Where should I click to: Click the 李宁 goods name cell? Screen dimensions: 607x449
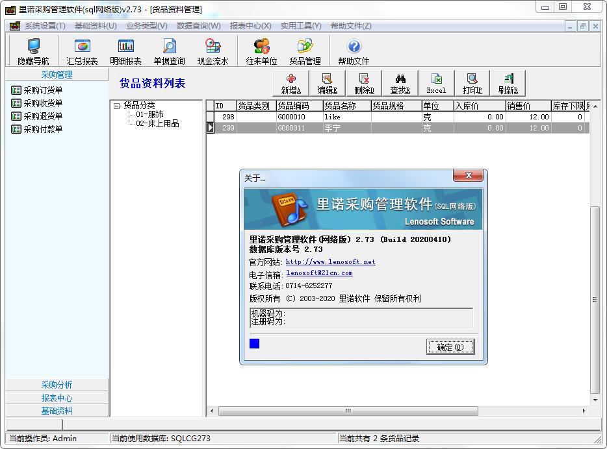347,128
